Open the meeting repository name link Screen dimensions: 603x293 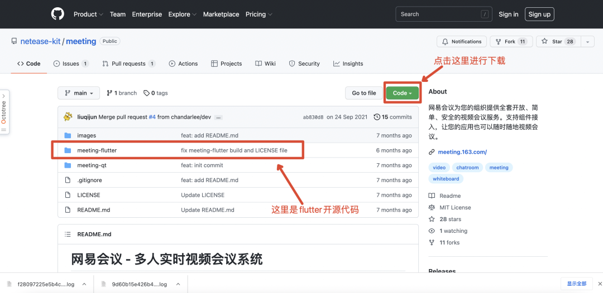(81, 41)
